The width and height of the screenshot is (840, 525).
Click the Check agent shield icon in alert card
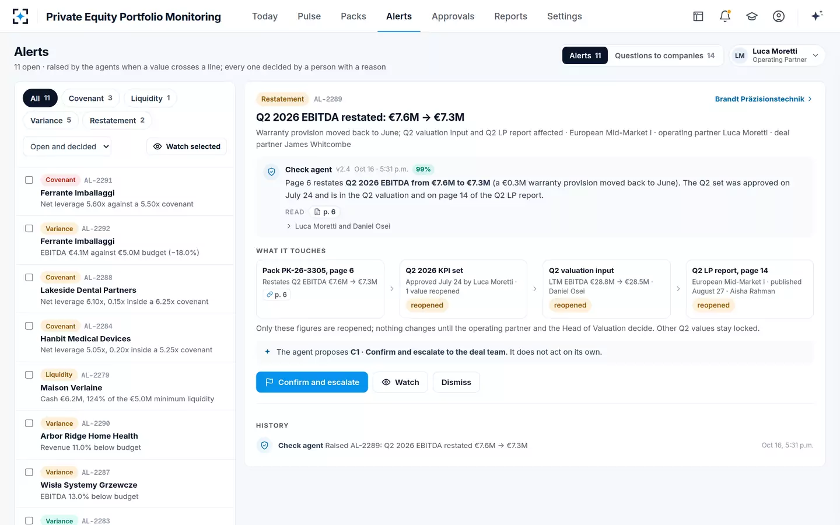[x=271, y=171]
